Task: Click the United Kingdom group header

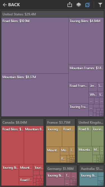Action: pos(91,122)
